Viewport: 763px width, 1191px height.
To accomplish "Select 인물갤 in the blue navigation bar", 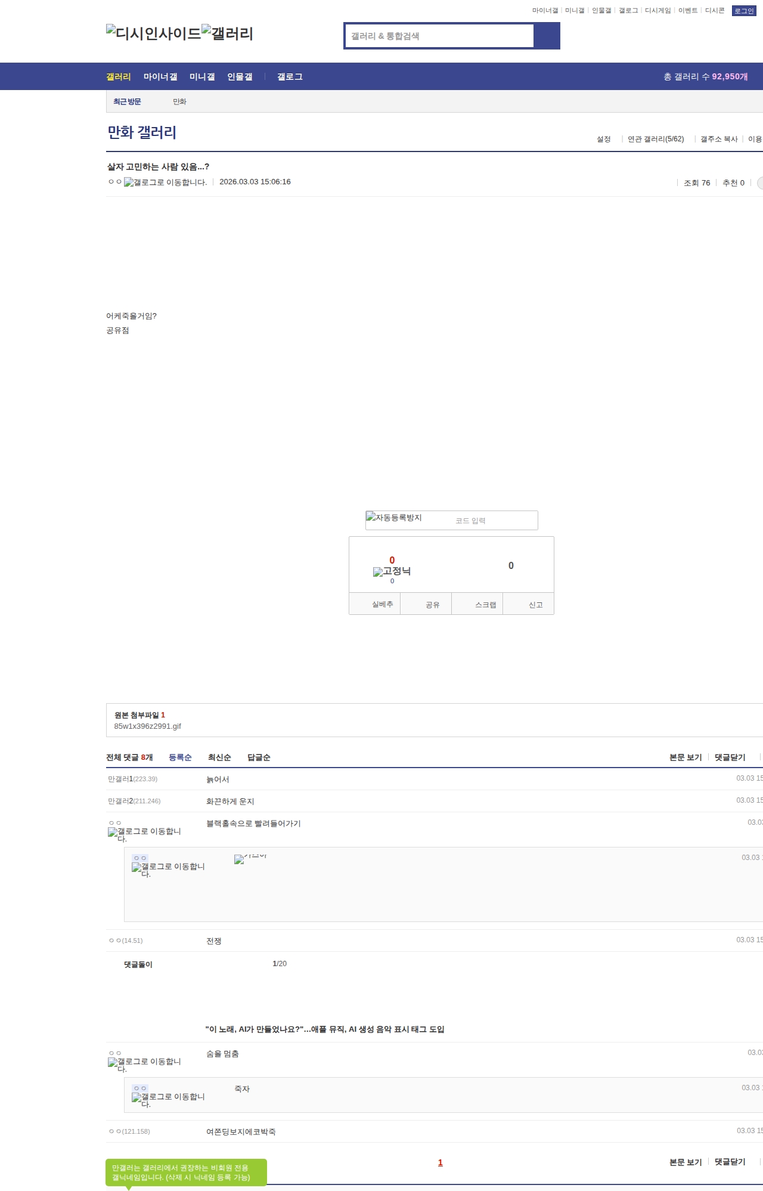I will click(x=240, y=76).
